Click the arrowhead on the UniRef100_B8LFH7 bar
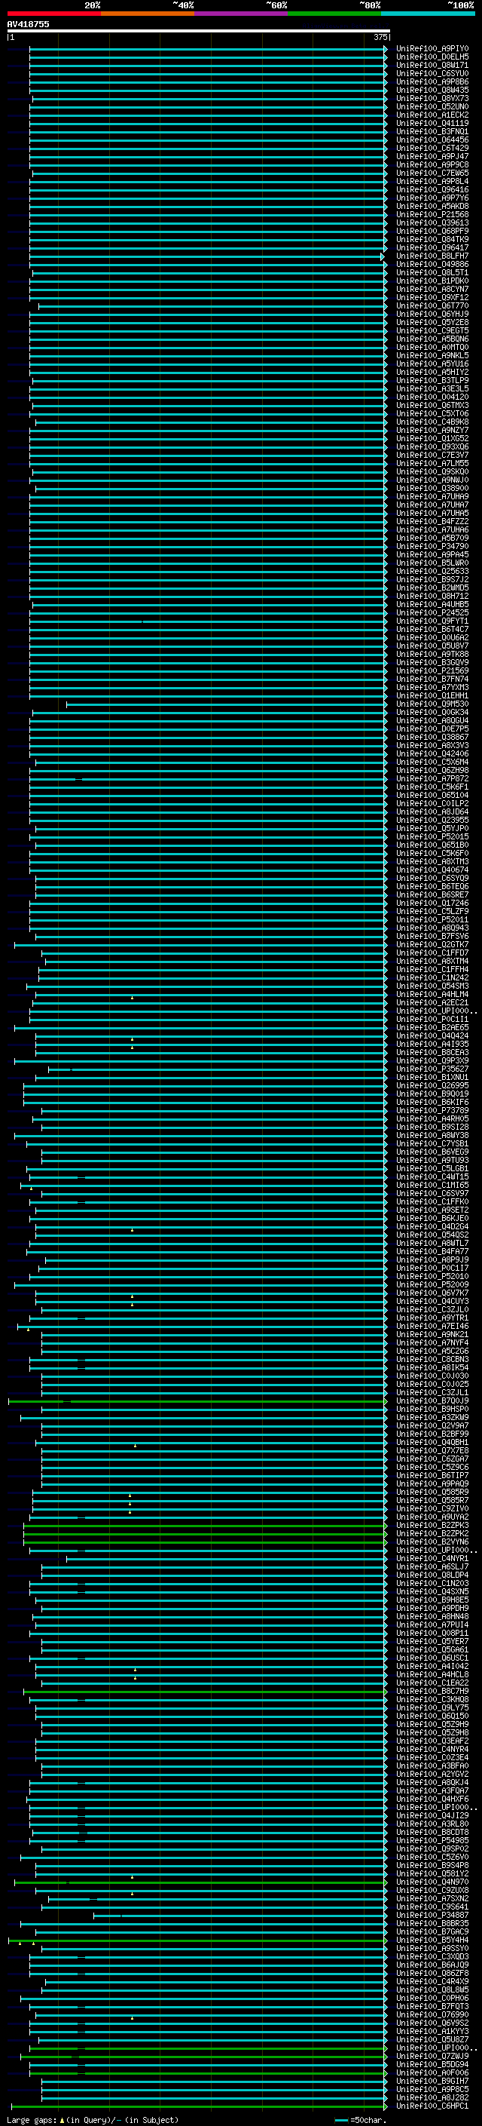 pyautogui.click(x=383, y=256)
